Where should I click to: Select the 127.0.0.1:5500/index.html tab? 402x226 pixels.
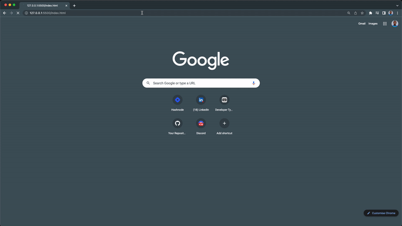(43, 6)
